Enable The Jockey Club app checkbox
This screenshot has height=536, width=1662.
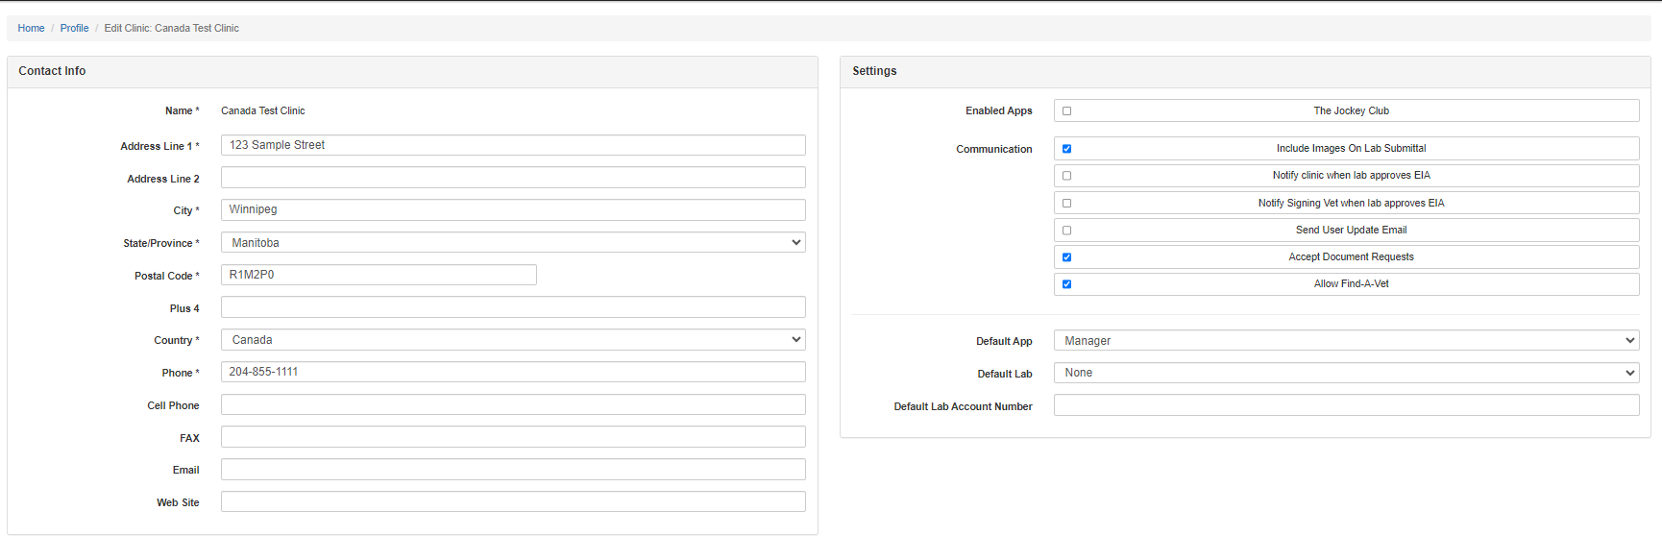(1066, 111)
